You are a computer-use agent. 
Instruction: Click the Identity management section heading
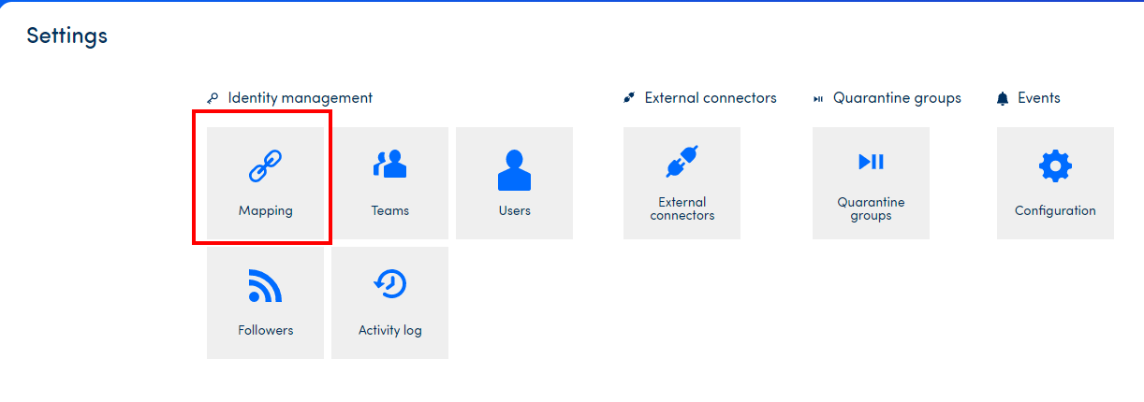[300, 97]
